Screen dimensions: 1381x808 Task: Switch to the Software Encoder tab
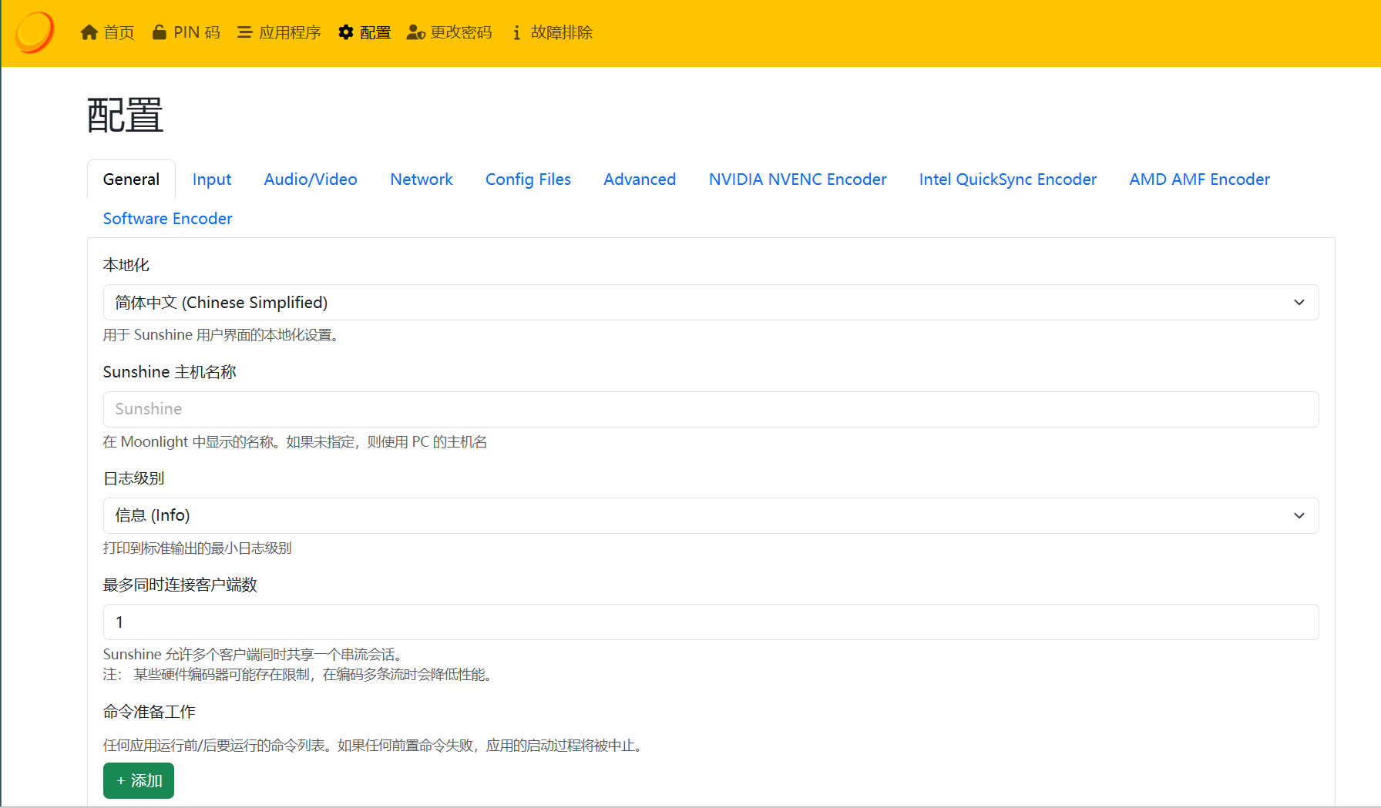167,219
